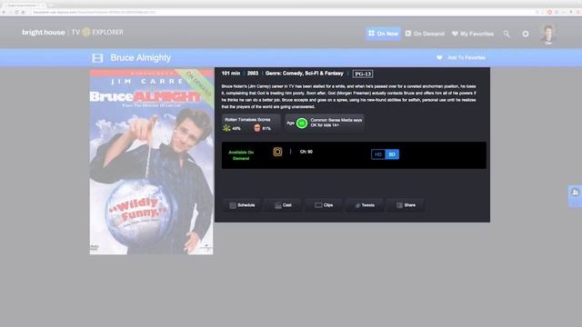This screenshot has height=327, width=582.
Task: Click the search magnifier icon
Action: click(x=507, y=35)
